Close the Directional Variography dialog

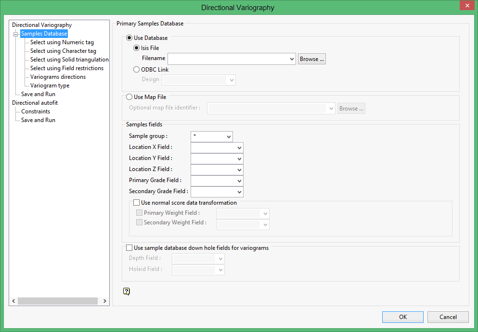pos(466,6)
